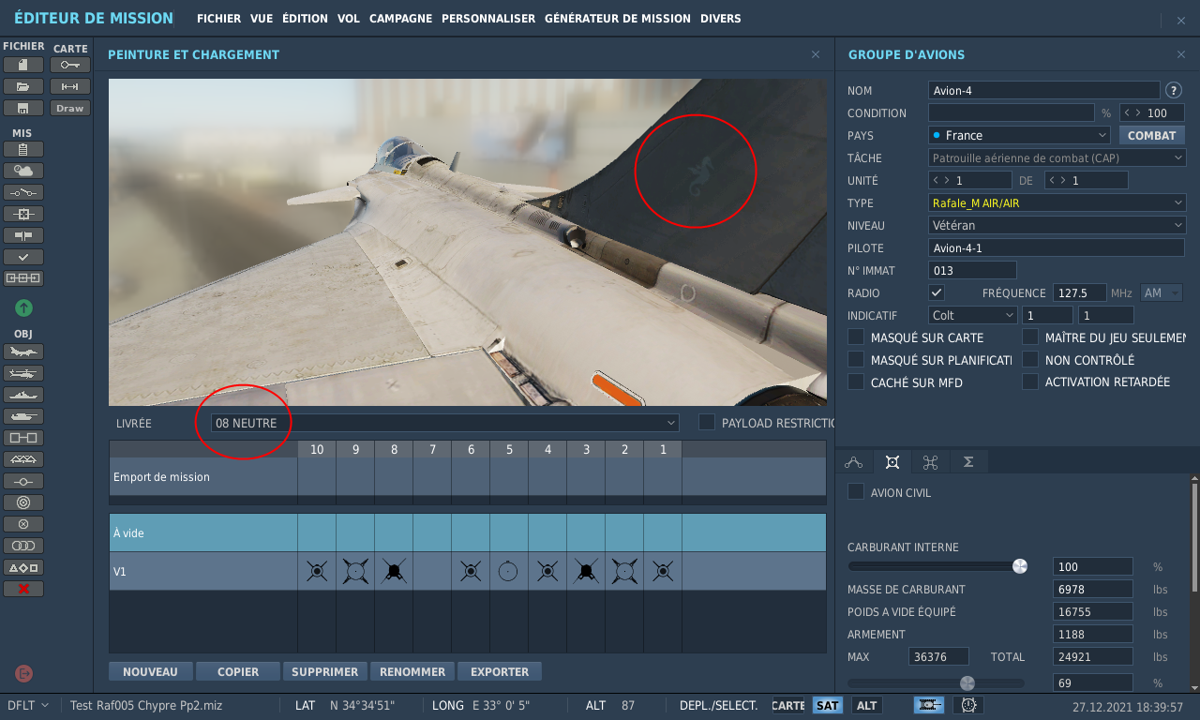Switch to the Sigma summary tab
The height and width of the screenshot is (720, 1200).
pyautogui.click(x=968, y=461)
